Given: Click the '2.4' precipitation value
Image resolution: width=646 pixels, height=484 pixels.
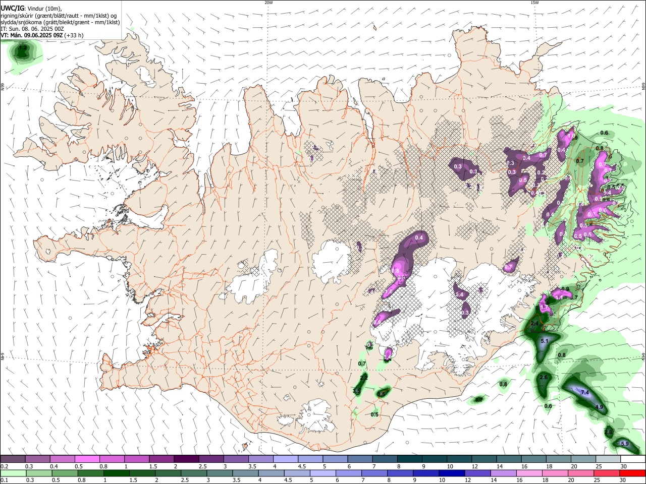Looking at the screenshot, I should click(x=534, y=323).
